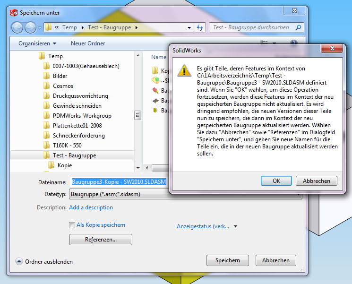Viewport: 352px width, 284px height.
Task: Select the Gewinde schneiden folder
Action: tap(77, 106)
